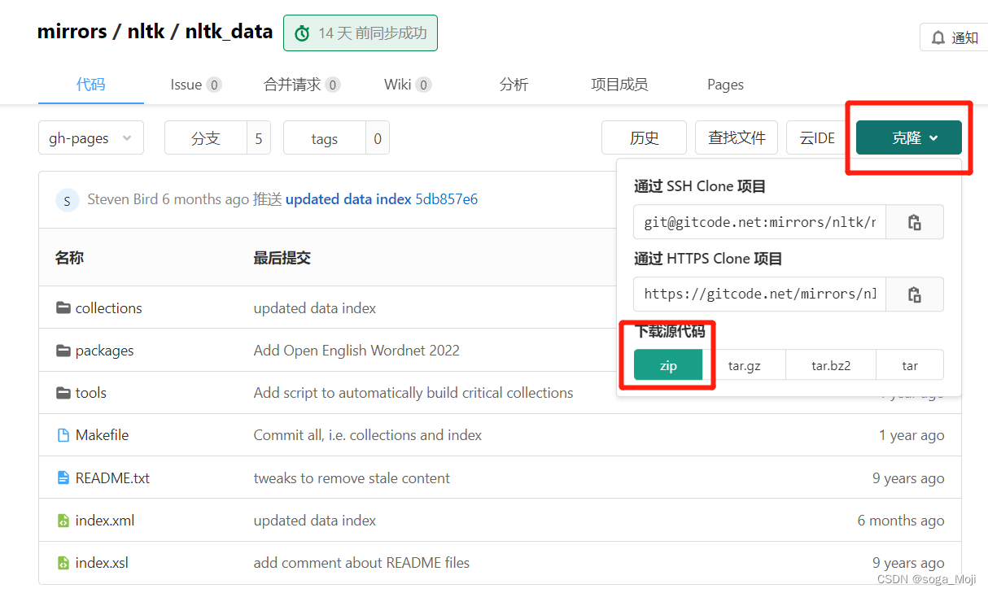Open the 'updated data index' commit link

pyautogui.click(x=348, y=199)
